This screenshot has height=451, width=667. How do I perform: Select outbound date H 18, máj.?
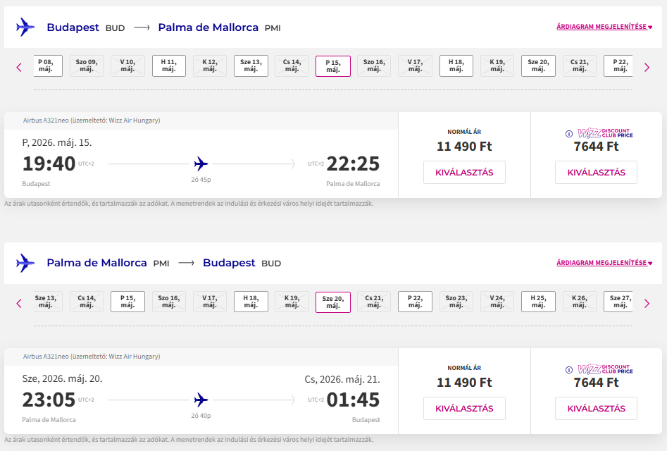tap(456, 66)
